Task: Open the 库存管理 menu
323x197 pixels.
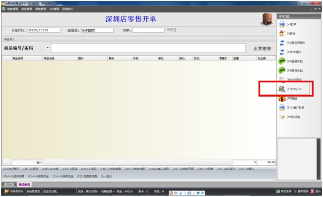Action: click(x=27, y=9)
